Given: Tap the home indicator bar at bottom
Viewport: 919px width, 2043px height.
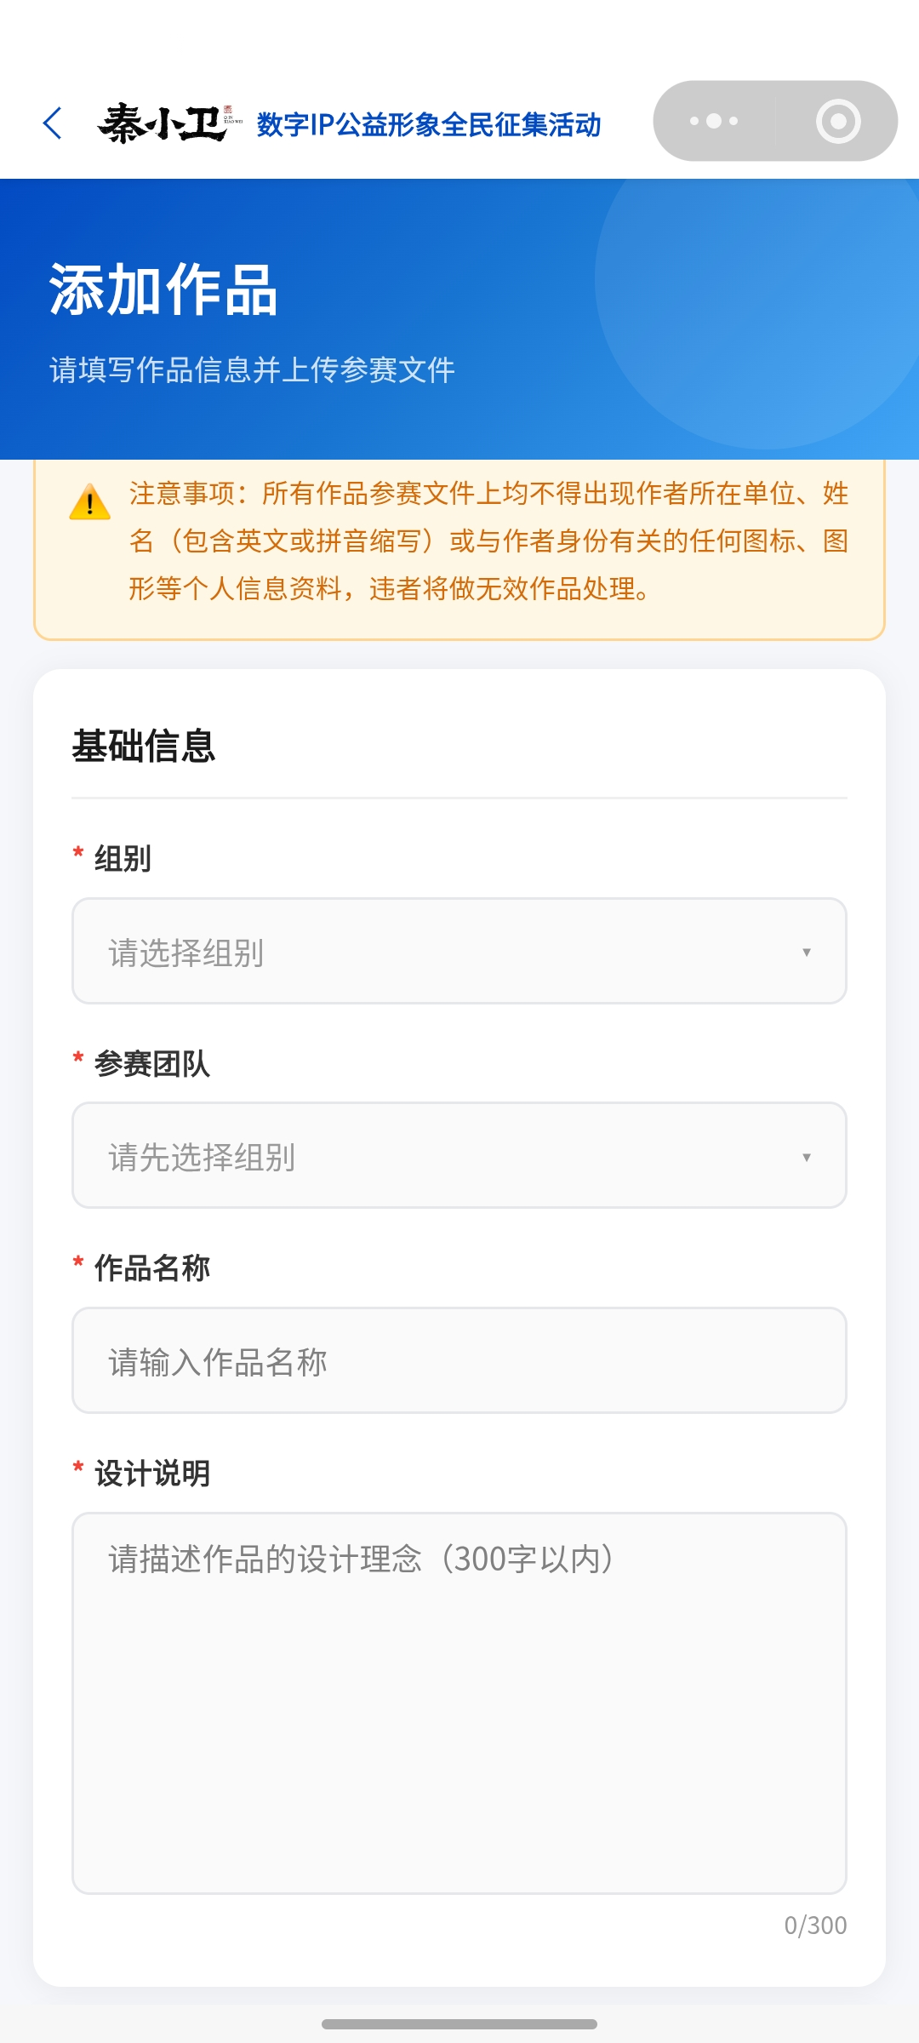Looking at the screenshot, I should (459, 2023).
